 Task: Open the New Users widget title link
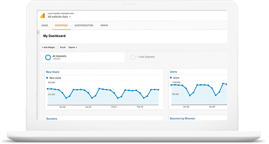[53, 72]
